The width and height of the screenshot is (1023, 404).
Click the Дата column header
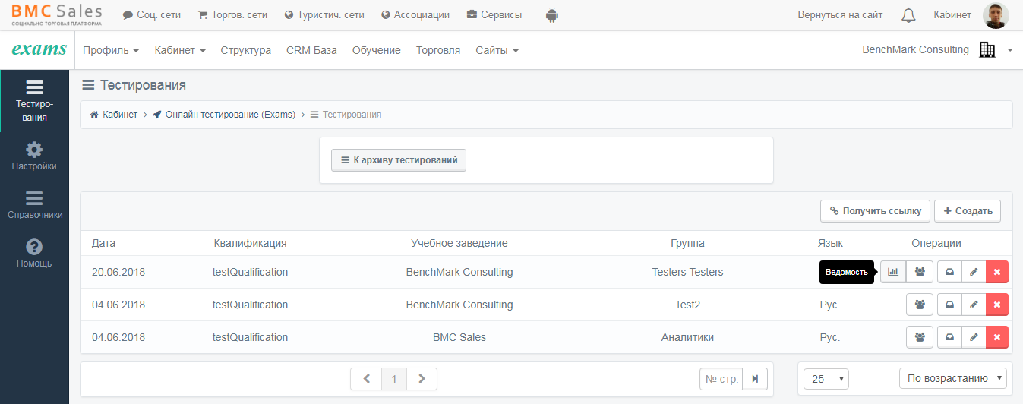[x=104, y=243]
